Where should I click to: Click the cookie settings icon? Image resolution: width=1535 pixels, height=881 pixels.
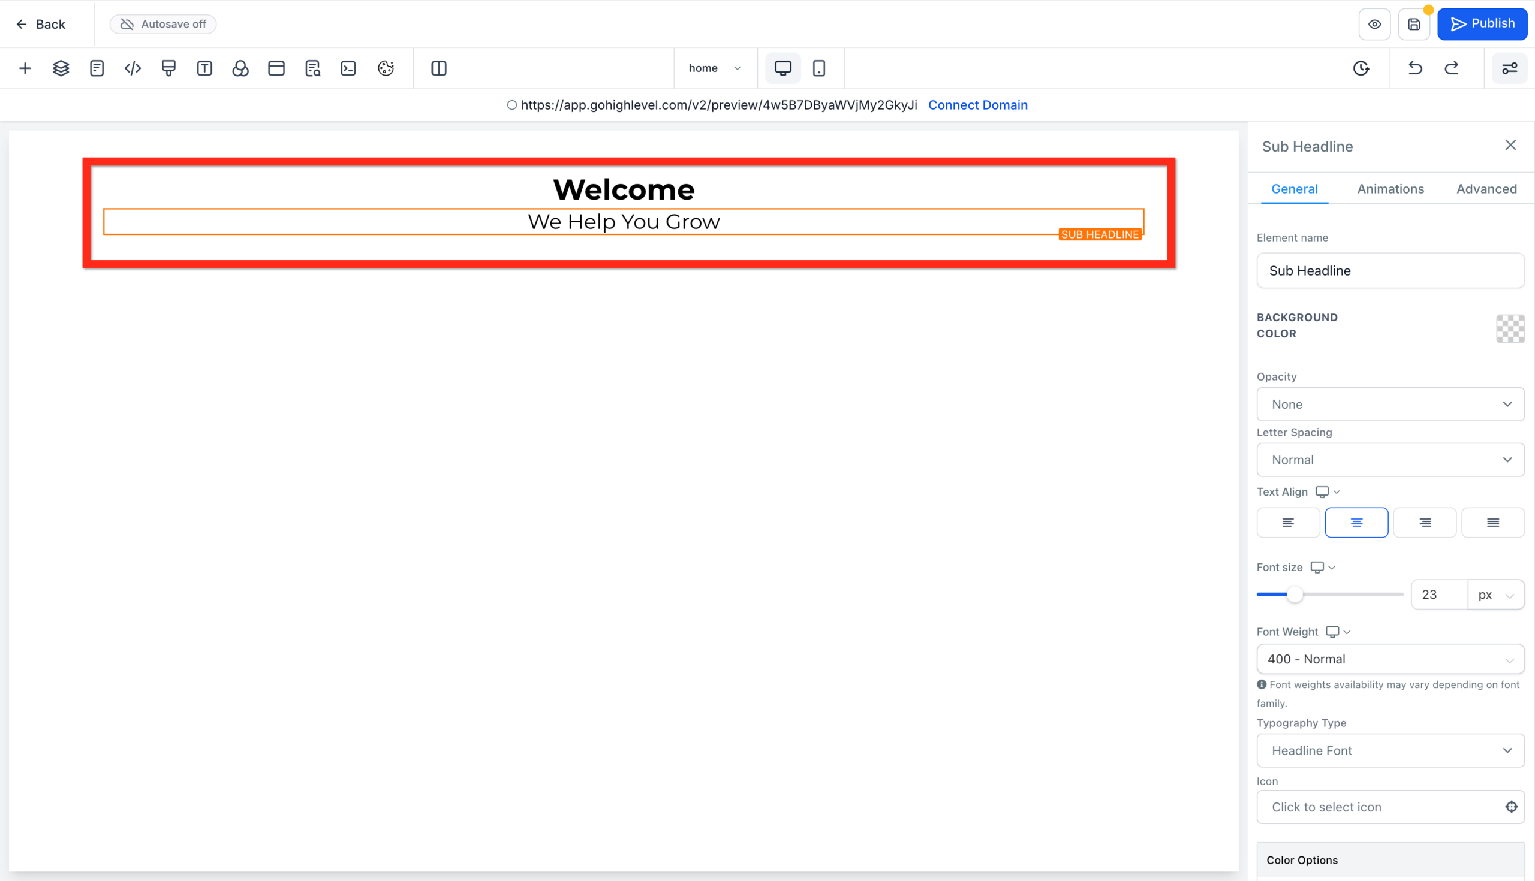coord(386,68)
